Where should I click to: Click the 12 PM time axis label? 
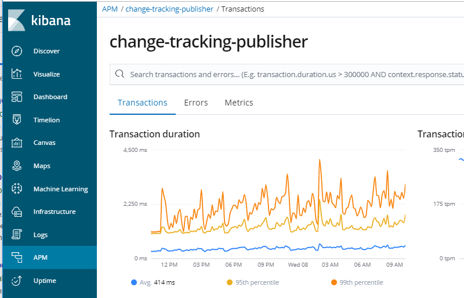[x=169, y=265]
